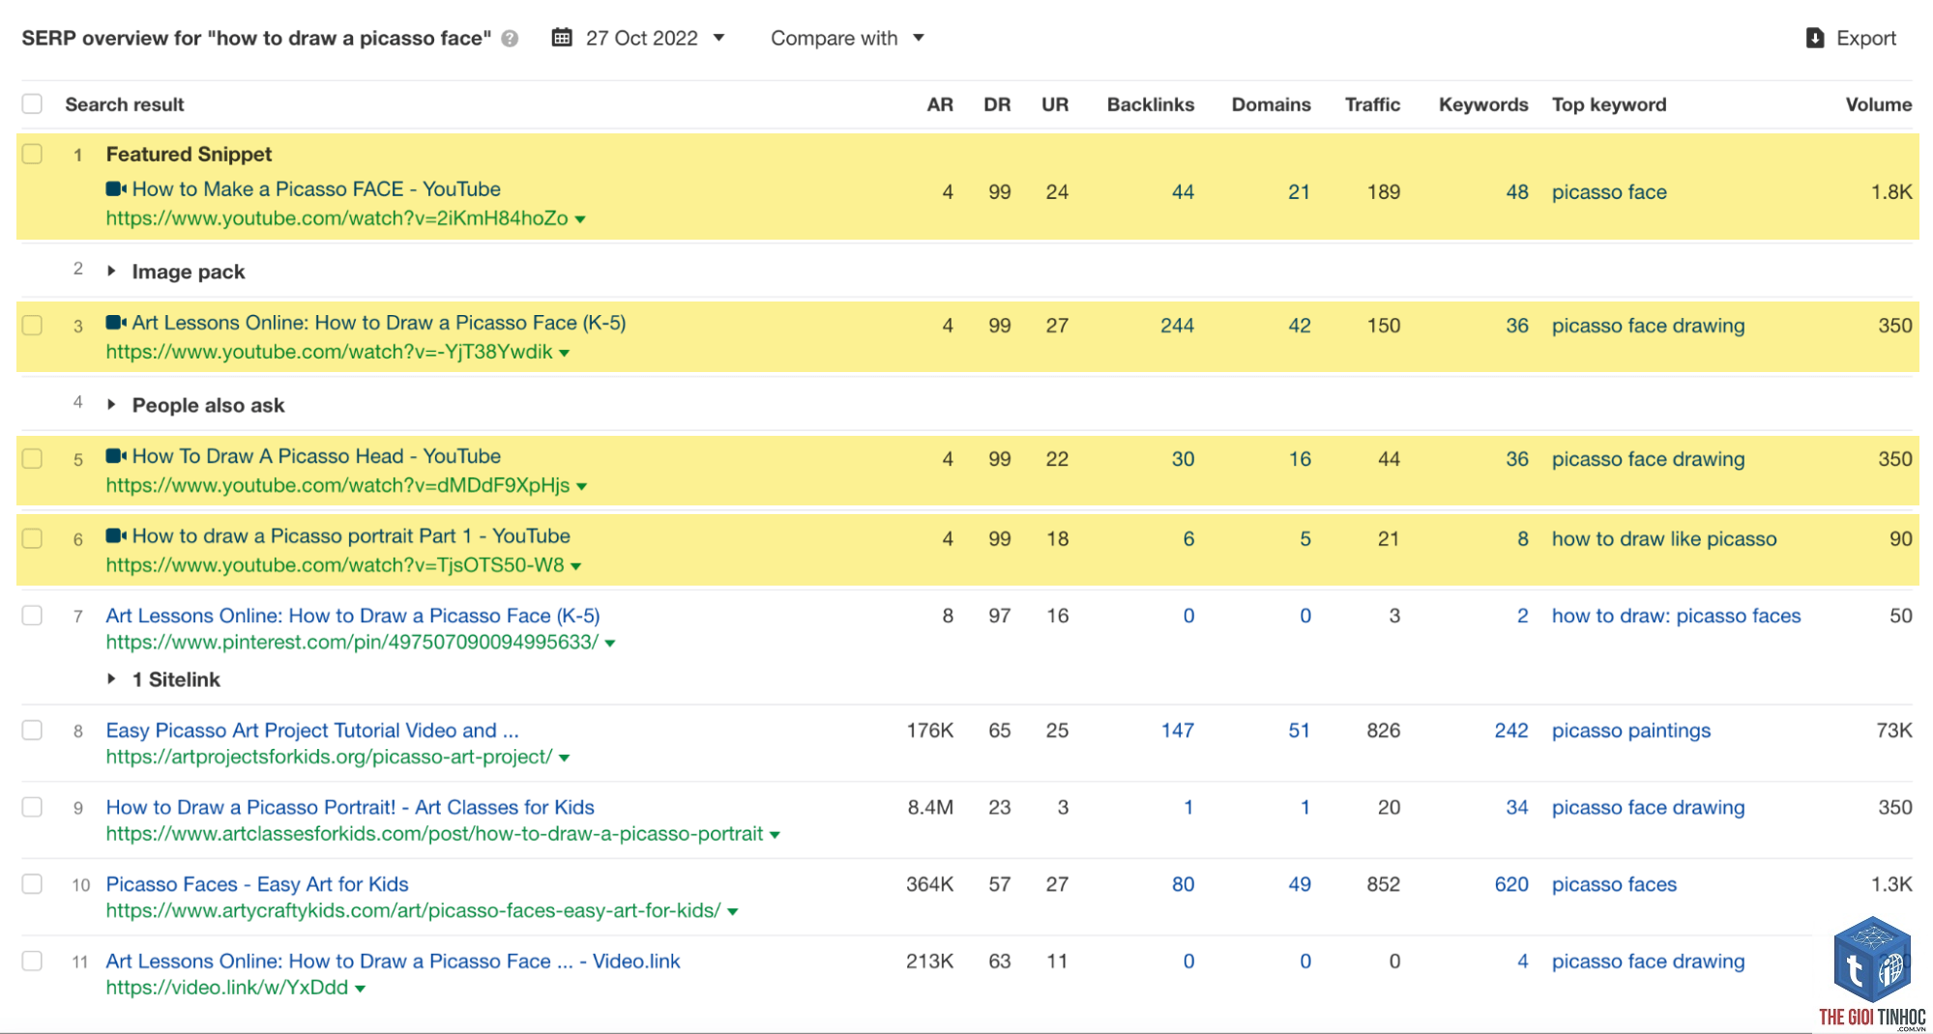Click the UR column header
The image size is (1933, 1034).
[1055, 104]
